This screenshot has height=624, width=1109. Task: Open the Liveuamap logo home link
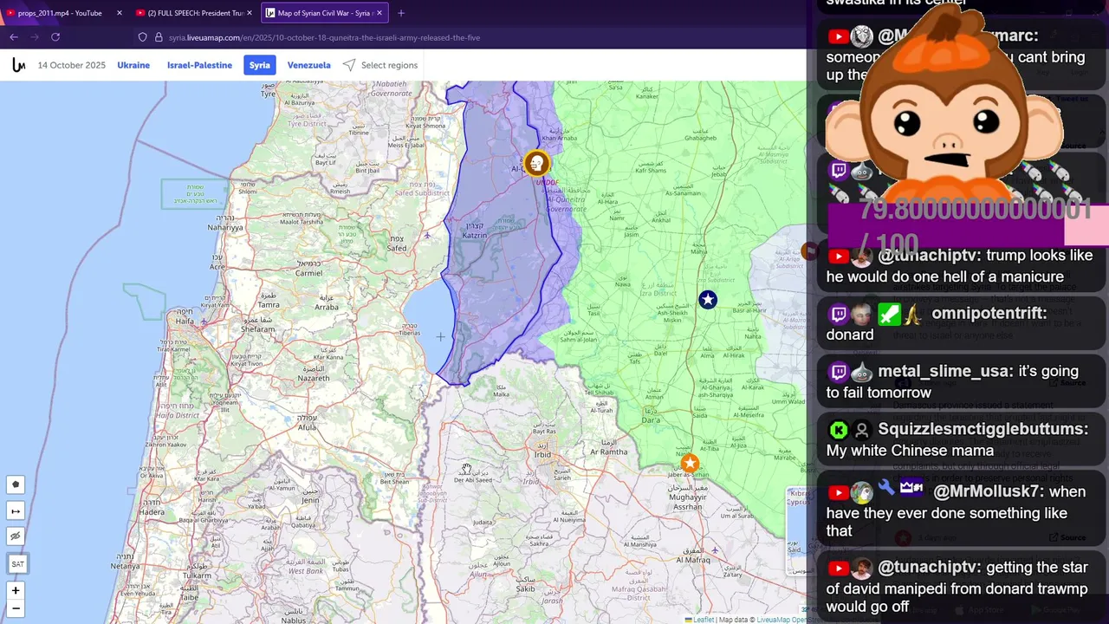pyautogui.click(x=19, y=65)
